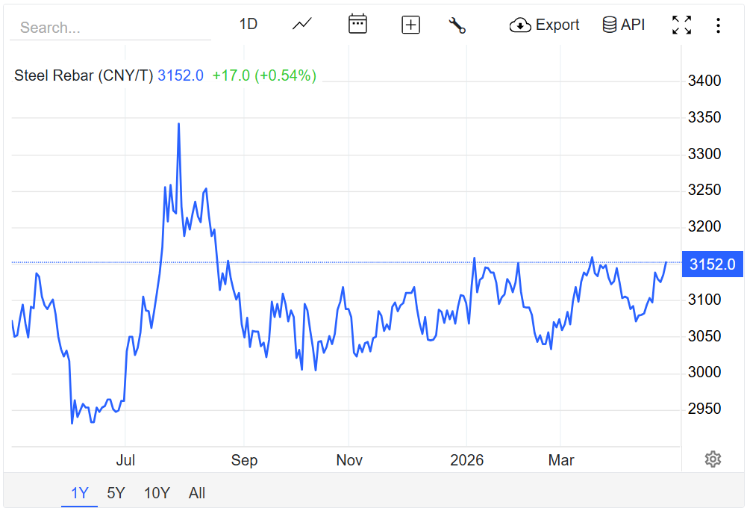Show All historical data range
Viewport: 747px width, 511px height.
[197, 493]
